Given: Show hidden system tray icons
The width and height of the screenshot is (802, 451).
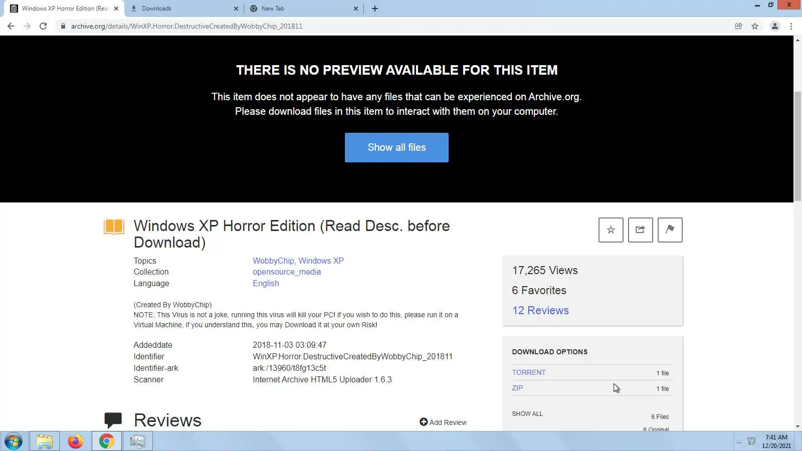Looking at the screenshot, I should [x=739, y=441].
